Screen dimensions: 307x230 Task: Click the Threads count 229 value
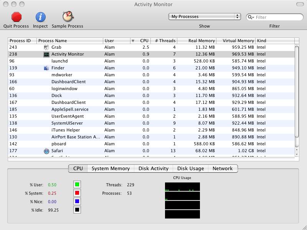pos(130,185)
